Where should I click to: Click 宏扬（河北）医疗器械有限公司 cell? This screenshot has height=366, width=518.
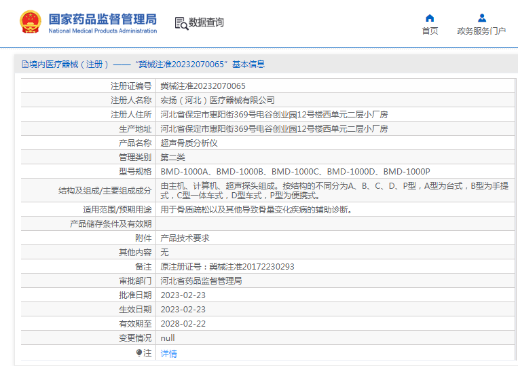pyautogui.click(x=217, y=100)
